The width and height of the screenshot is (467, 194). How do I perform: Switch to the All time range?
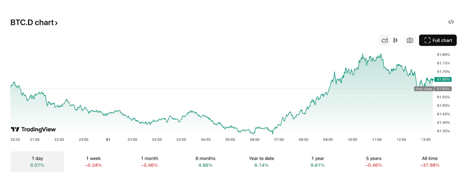pos(429,162)
